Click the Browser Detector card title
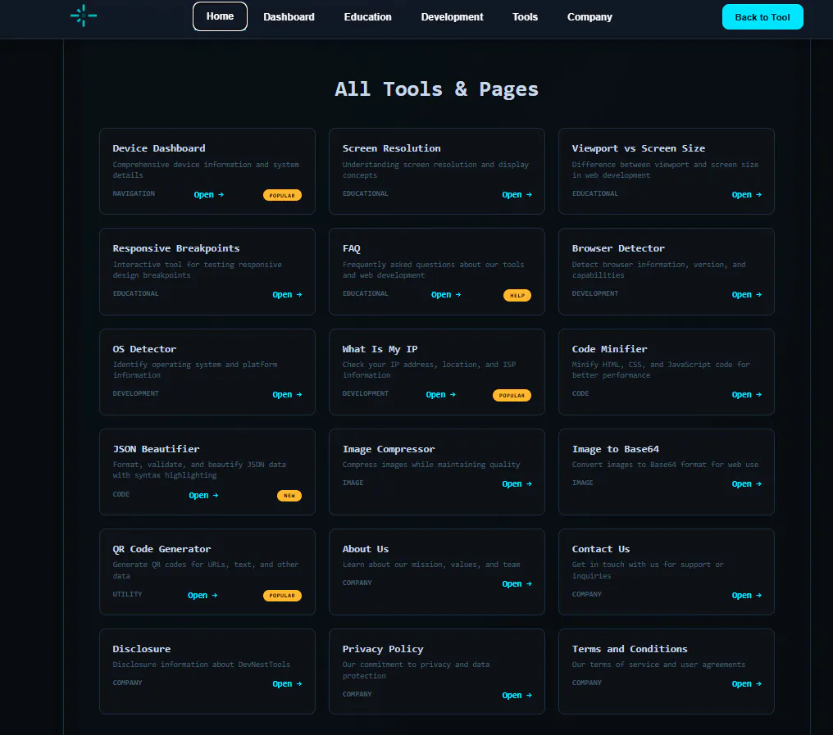The width and height of the screenshot is (833, 735). pos(618,248)
